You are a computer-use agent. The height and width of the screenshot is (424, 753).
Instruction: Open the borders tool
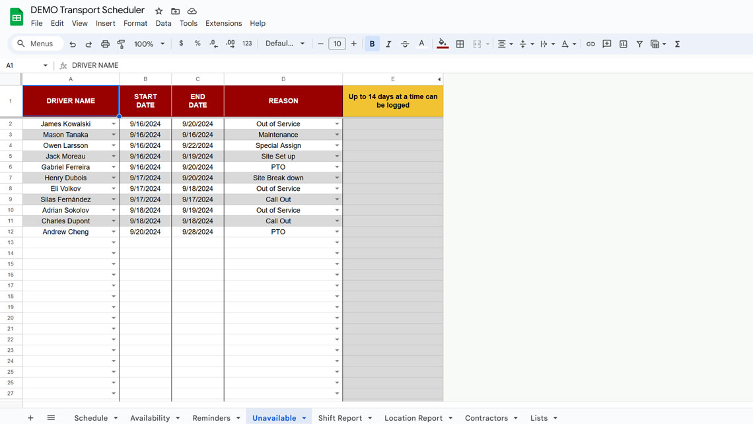coord(460,44)
